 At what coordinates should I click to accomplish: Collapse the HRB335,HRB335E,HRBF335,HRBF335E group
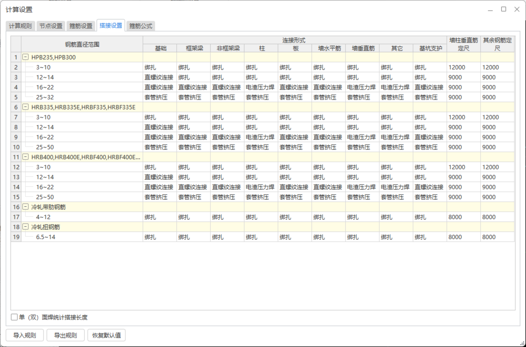[x=25, y=107]
